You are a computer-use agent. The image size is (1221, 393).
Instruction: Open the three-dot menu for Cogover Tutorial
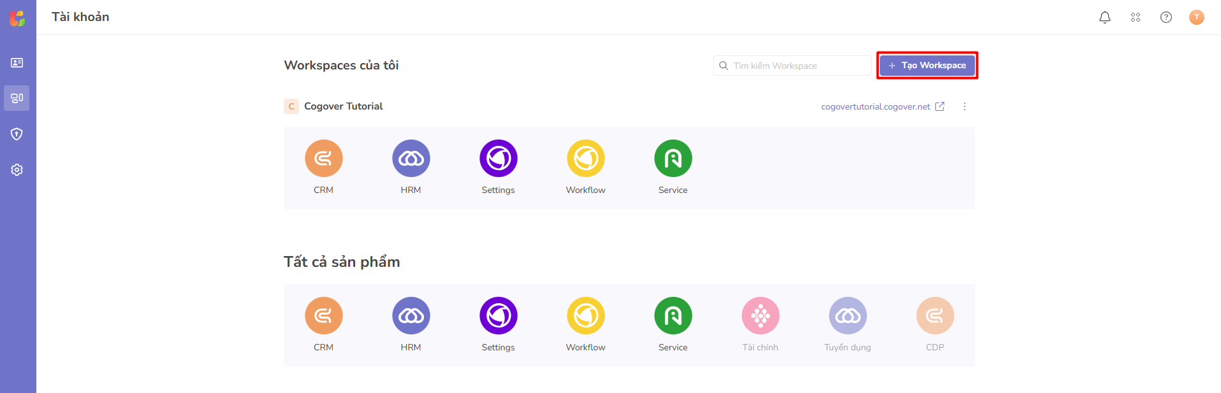point(965,106)
